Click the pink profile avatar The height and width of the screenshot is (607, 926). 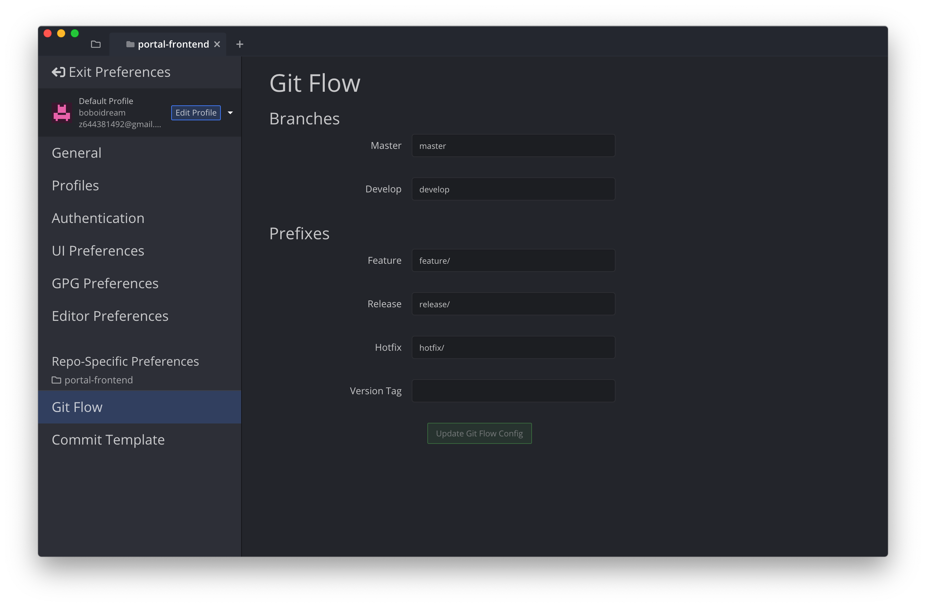pos(62,112)
